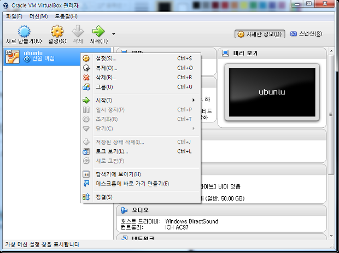The height and width of the screenshot is (253, 339).
Task: Click the 미리 보기 section header
Action: 272,54
